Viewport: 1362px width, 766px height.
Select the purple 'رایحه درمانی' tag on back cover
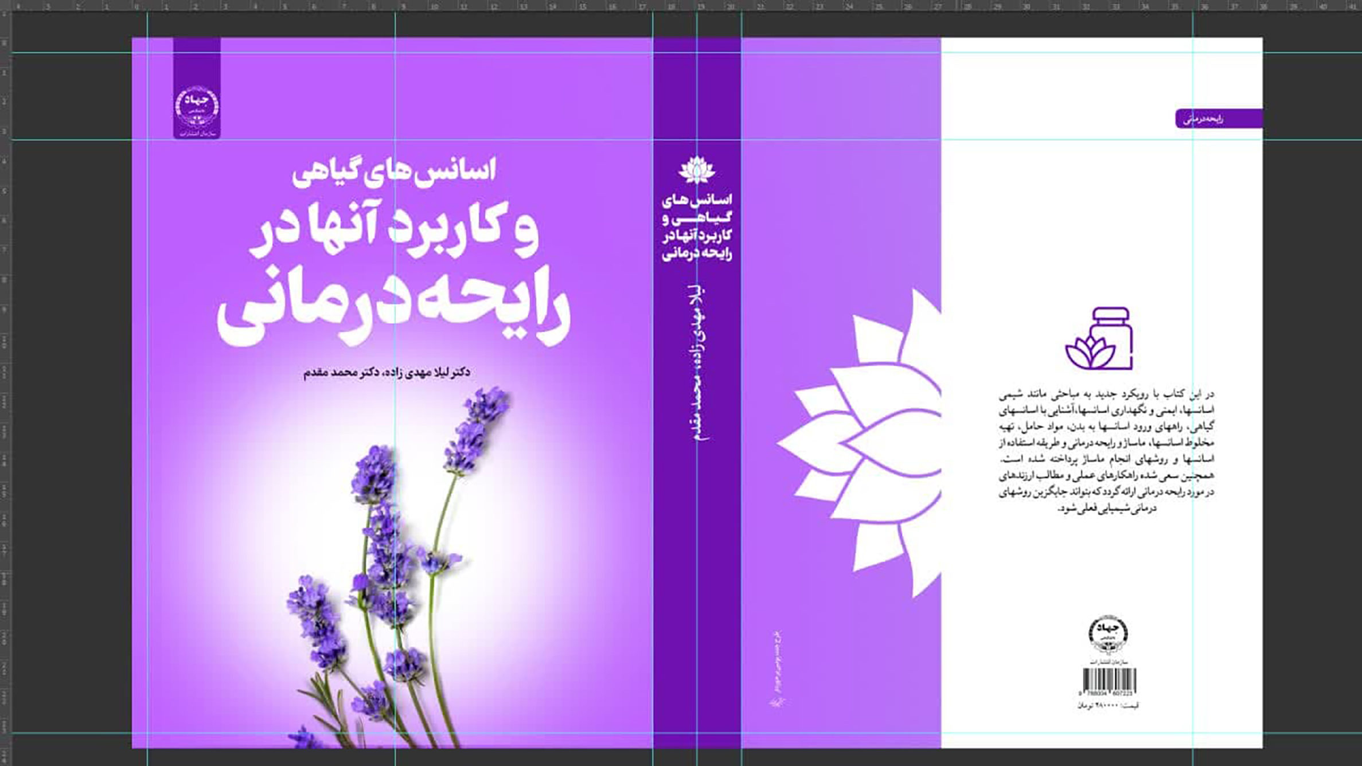point(1219,119)
